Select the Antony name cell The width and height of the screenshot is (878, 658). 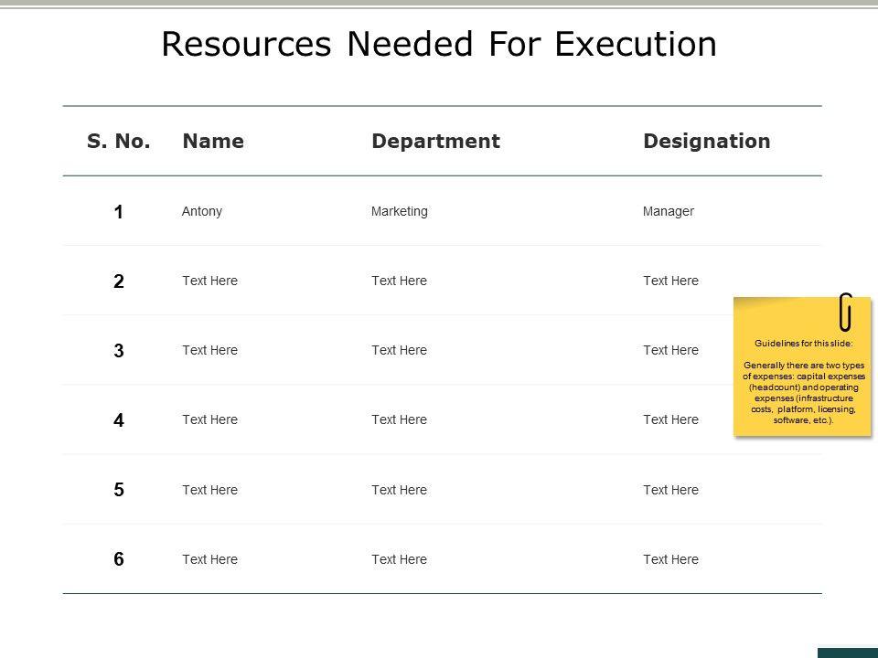point(202,211)
